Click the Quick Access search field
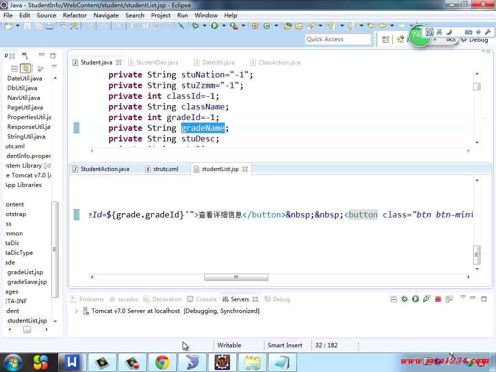 click(x=338, y=39)
